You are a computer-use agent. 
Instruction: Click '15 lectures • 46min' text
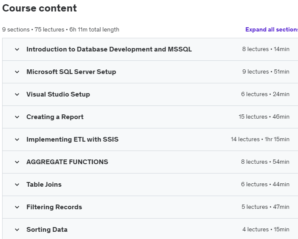click(x=264, y=117)
